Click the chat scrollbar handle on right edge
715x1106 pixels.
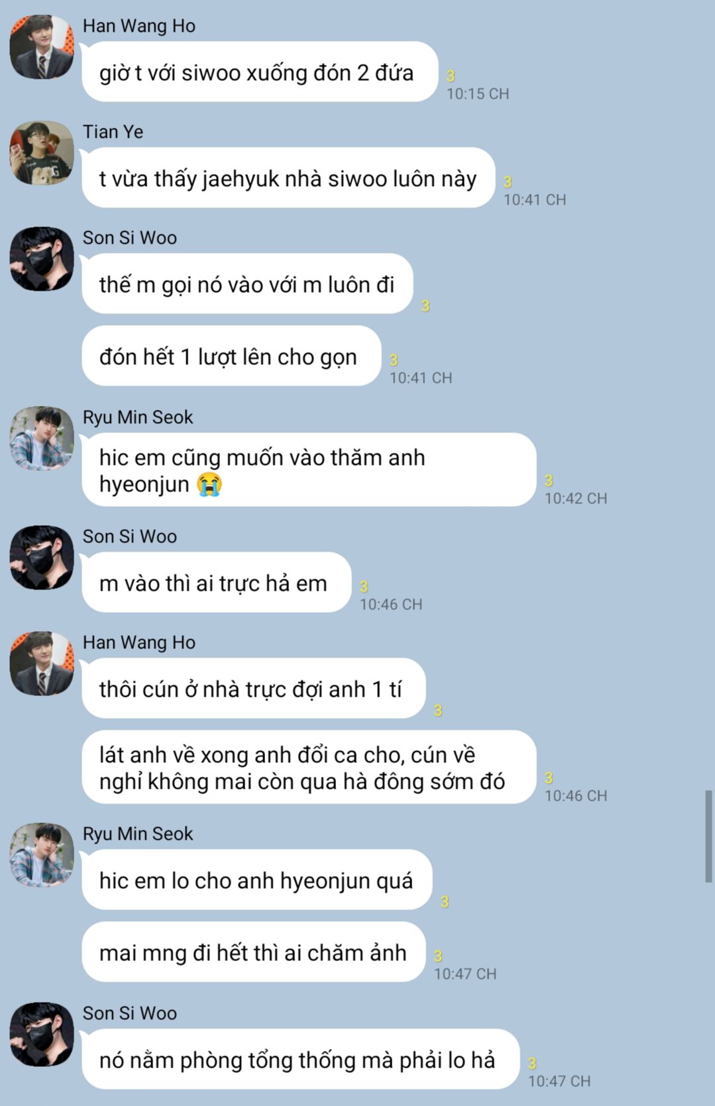[708, 836]
